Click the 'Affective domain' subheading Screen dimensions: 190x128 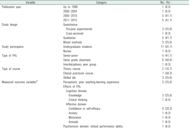coord(76,104)
